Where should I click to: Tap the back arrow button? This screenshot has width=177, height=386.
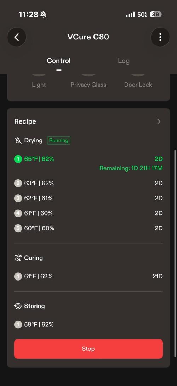(x=17, y=37)
